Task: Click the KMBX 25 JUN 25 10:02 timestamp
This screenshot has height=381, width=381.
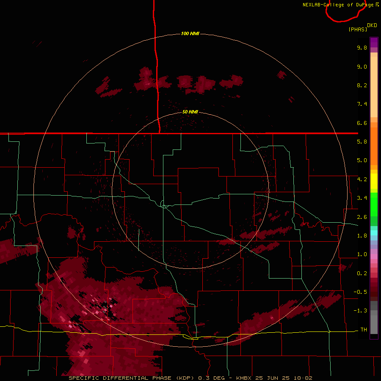Action: click(x=274, y=378)
